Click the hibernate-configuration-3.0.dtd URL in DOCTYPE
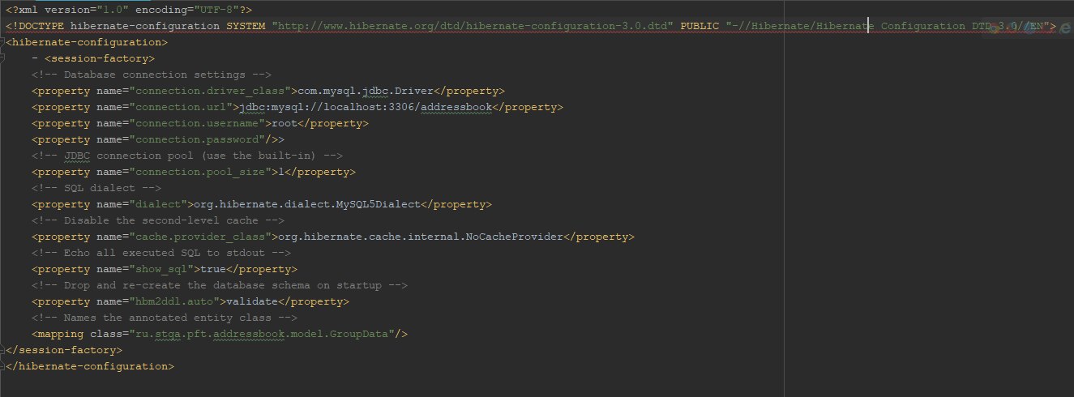This screenshot has width=1074, height=397. 474,26
